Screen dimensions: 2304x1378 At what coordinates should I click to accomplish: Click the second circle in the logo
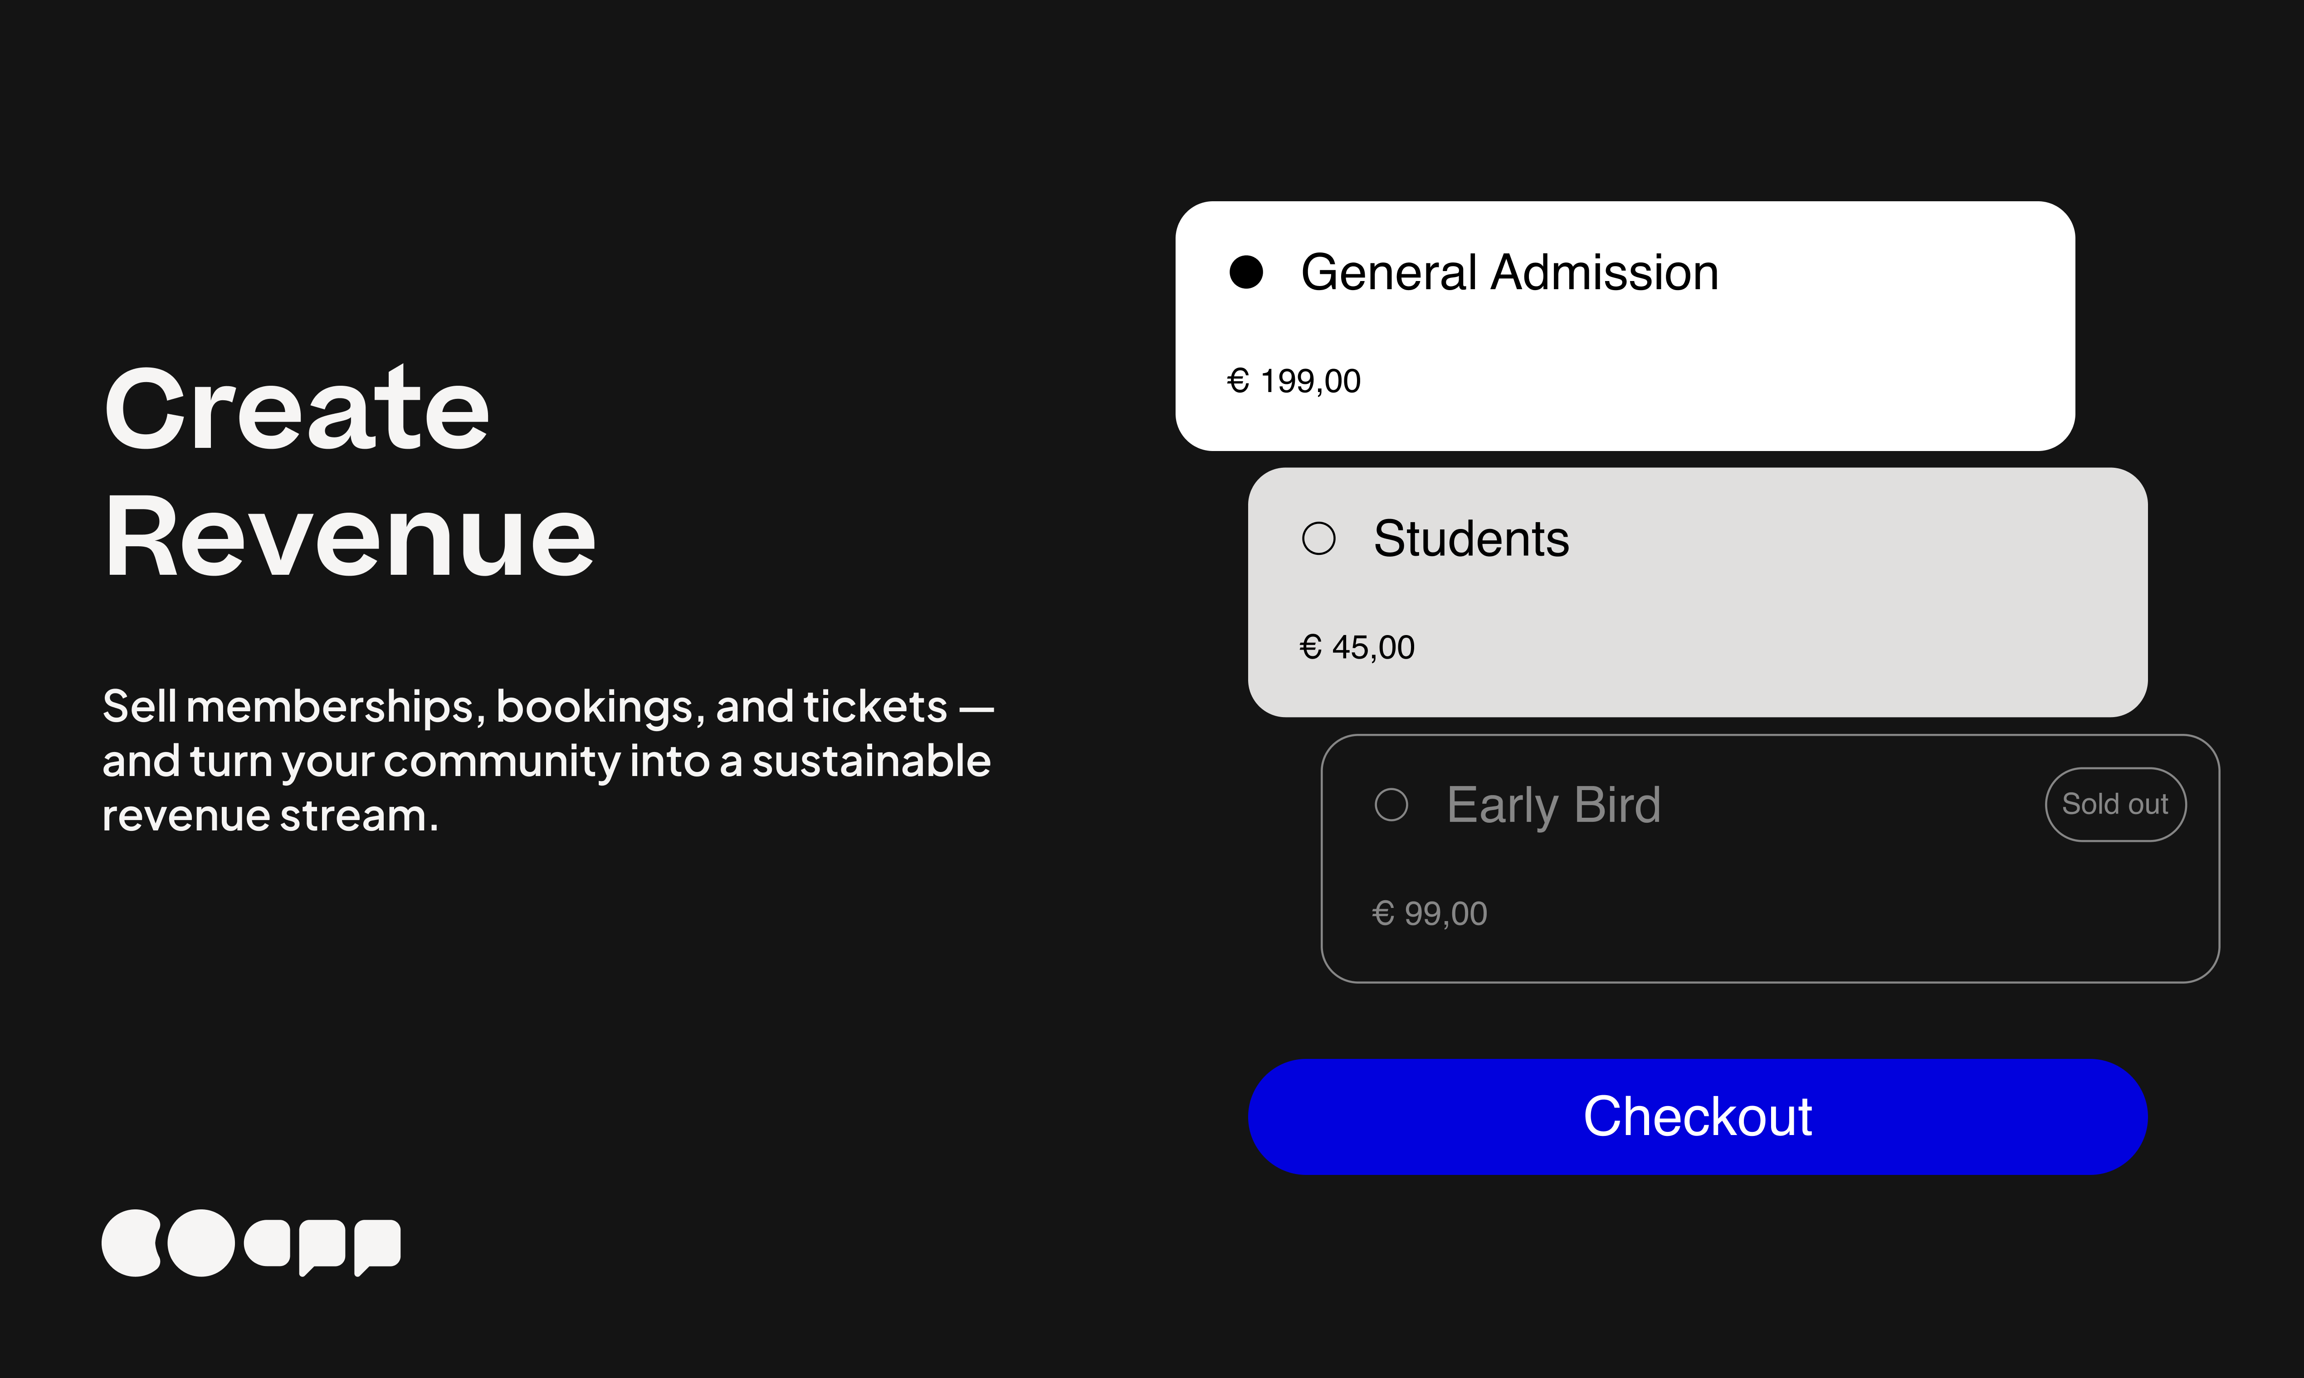point(200,1242)
